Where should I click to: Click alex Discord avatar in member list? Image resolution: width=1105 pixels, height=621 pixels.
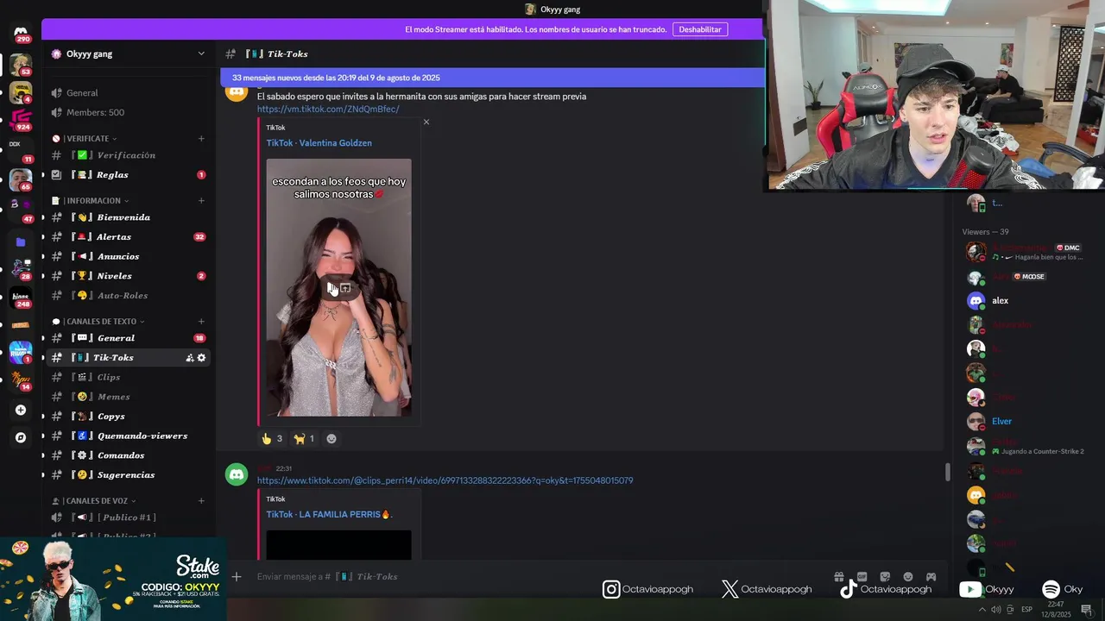pyautogui.click(x=976, y=300)
